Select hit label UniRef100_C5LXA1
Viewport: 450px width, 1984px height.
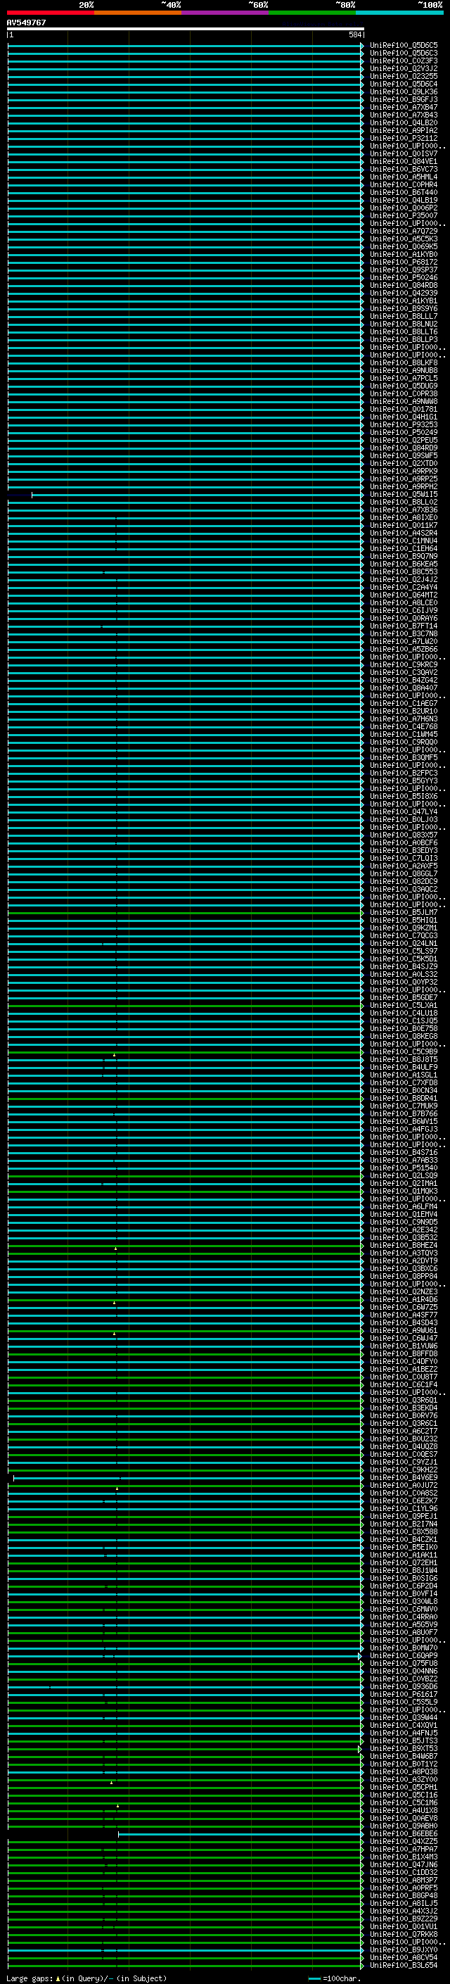click(404, 1006)
